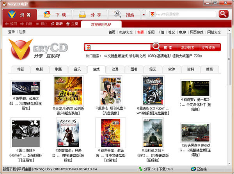Switch to the 动漫 category tab
This screenshot has width=234, height=174.
(x=115, y=69)
